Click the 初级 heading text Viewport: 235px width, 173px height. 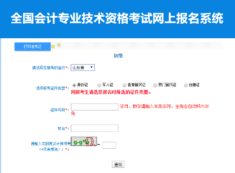pos(118,55)
